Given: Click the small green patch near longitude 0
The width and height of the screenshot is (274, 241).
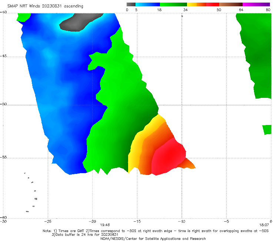Looking at the screenshot, I should pyautogui.click(x=267, y=130).
